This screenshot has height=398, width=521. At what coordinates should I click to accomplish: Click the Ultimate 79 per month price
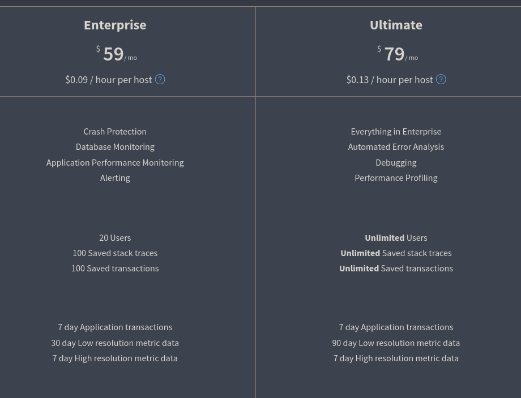(398, 54)
